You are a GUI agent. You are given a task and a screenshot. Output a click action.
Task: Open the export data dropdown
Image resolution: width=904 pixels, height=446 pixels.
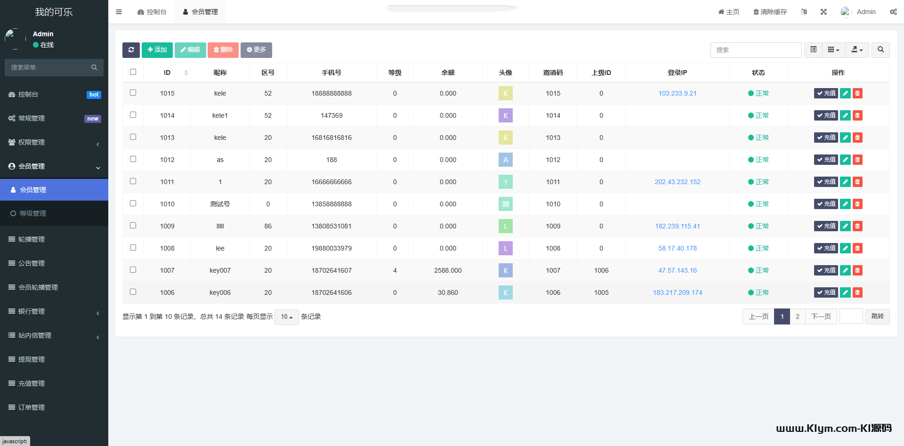[857, 50]
